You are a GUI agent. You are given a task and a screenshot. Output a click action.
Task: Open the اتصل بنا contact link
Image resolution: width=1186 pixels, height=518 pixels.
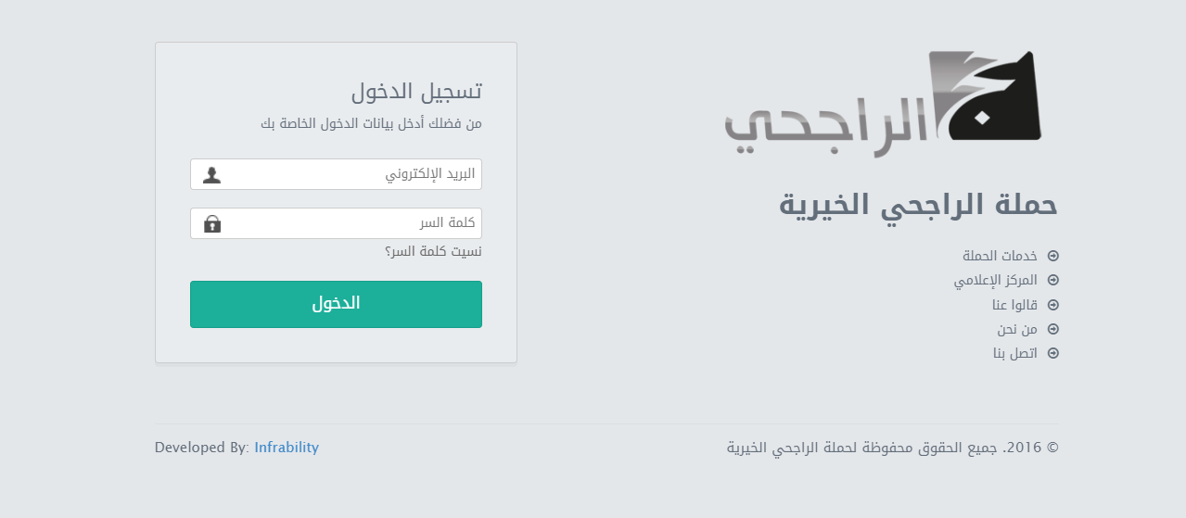(1015, 353)
